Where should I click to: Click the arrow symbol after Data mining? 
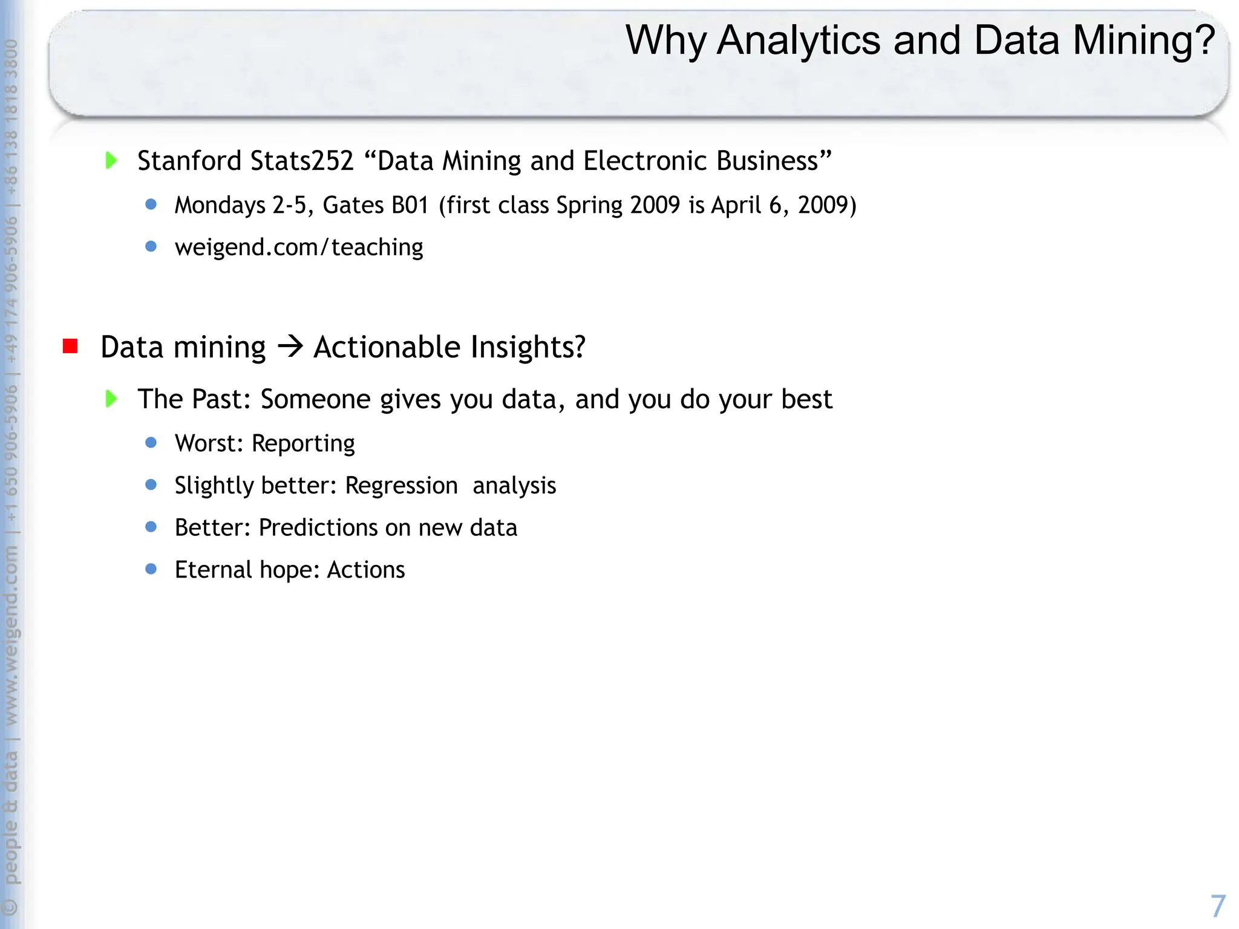(290, 347)
